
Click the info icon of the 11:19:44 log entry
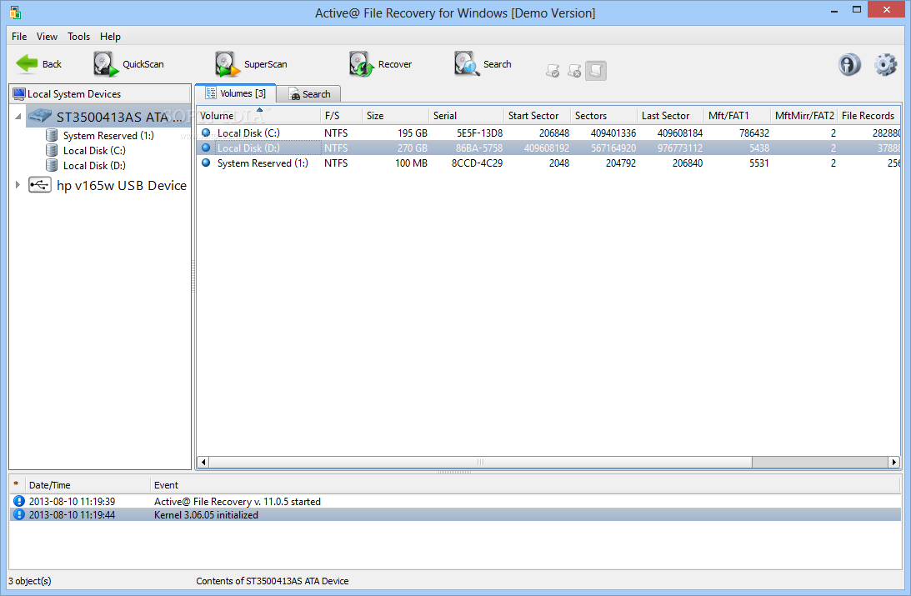click(19, 514)
